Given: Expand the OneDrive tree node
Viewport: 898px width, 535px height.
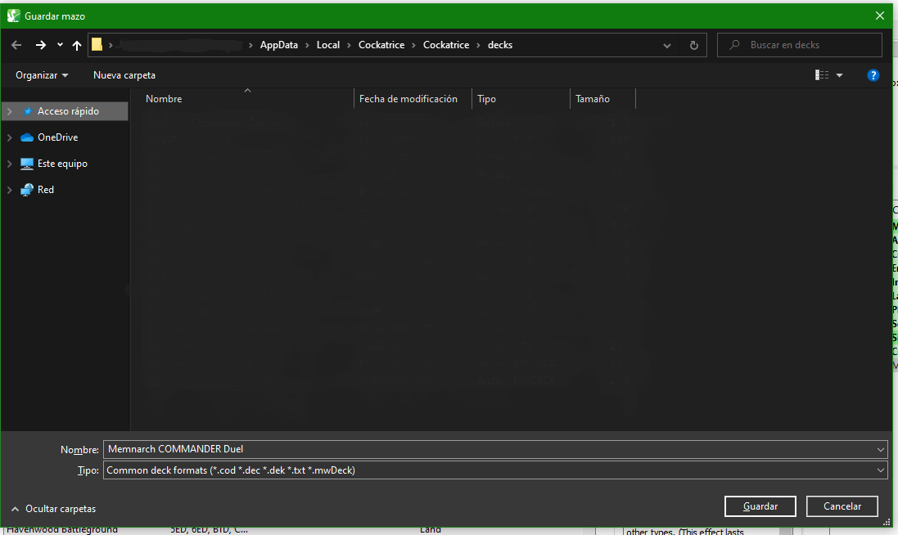Looking at the screenshot, I should click(9, 137).
